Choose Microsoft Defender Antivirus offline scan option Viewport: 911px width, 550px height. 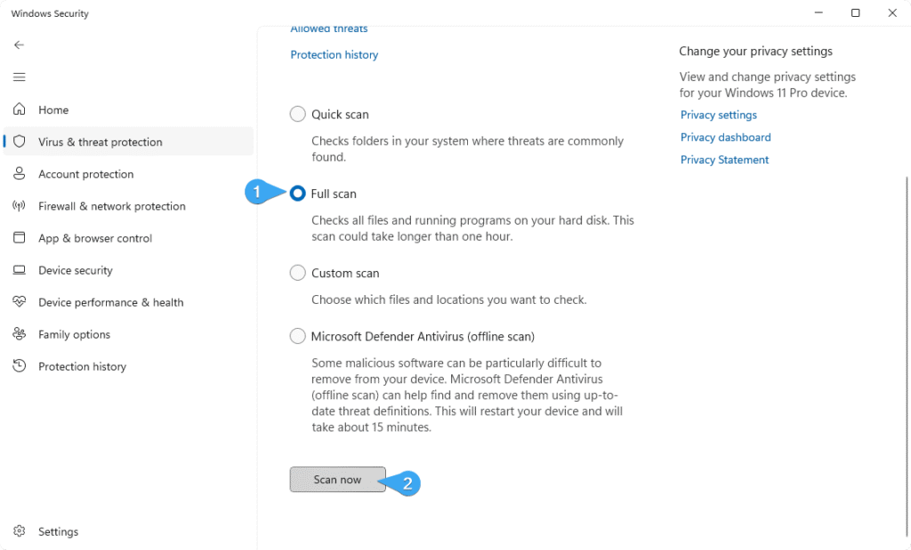coord(297,336)
